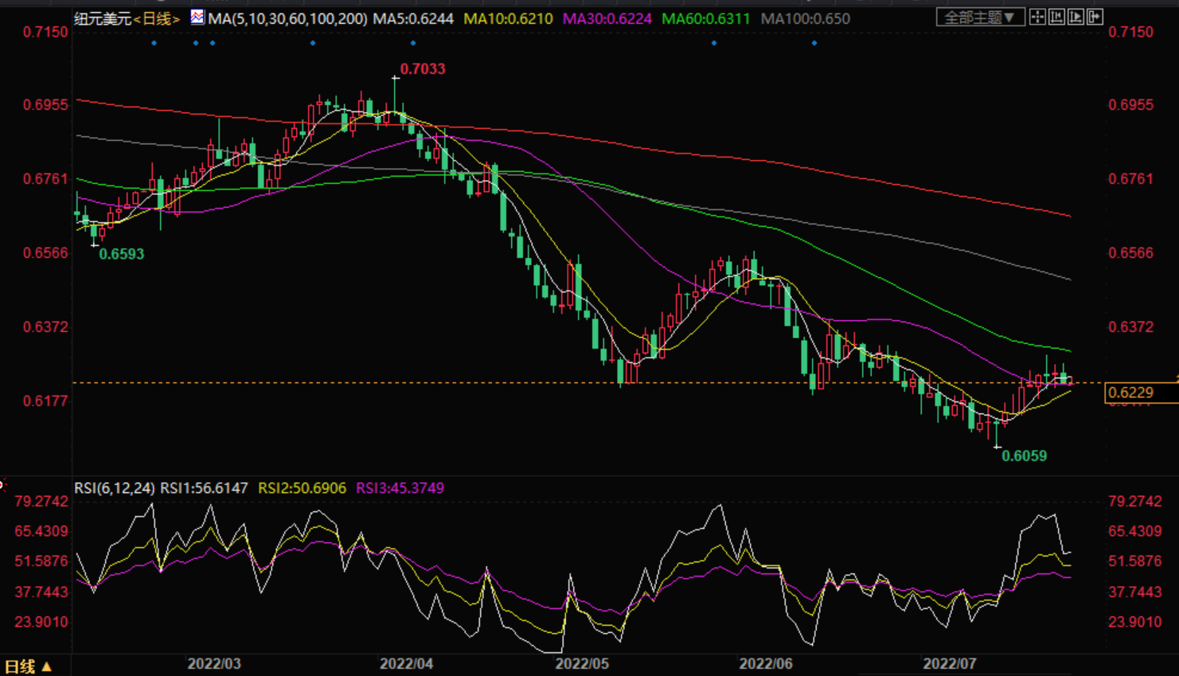The image size is (1179, 676).
Task: Click the play-forward range icon
Action: coord(1076,17)
